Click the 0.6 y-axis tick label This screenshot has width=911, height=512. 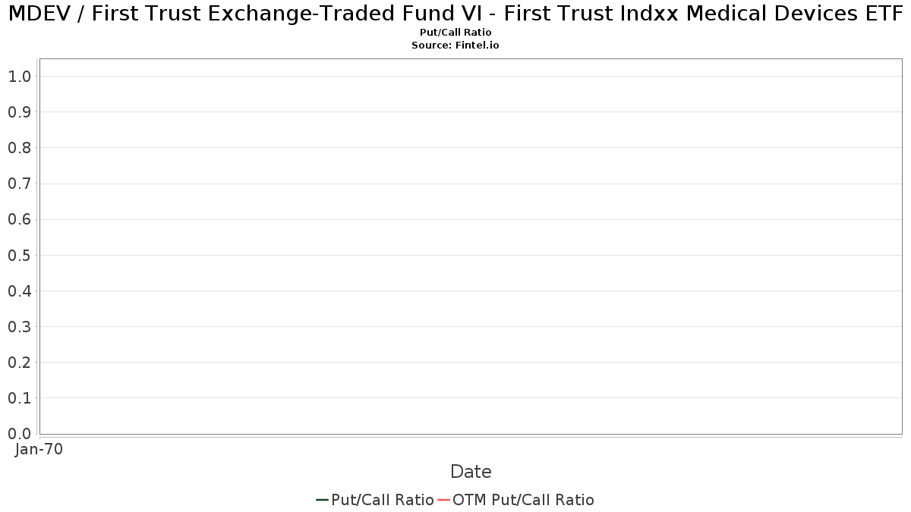point(19,219)
